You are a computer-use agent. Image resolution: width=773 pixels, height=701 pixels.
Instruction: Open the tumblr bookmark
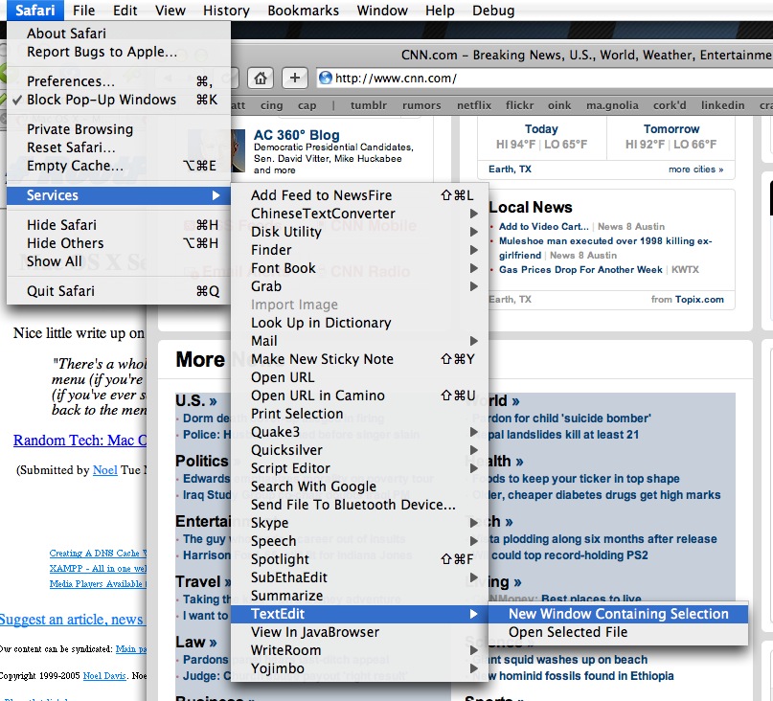point(368,105)
